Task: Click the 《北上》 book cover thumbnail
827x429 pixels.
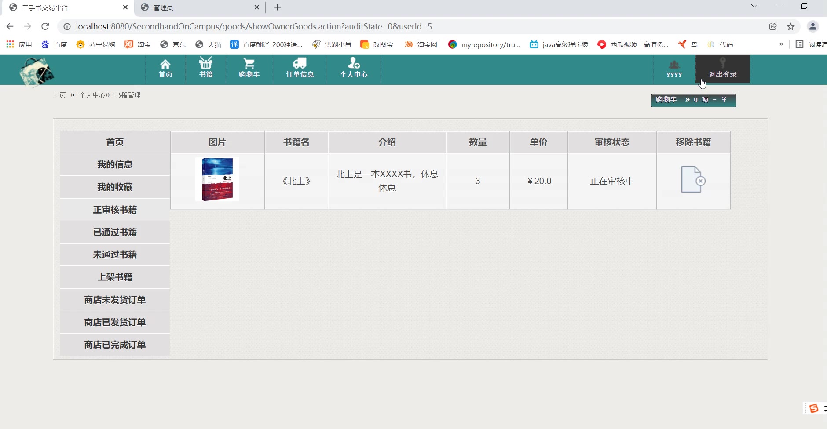Action: (217, 179)
